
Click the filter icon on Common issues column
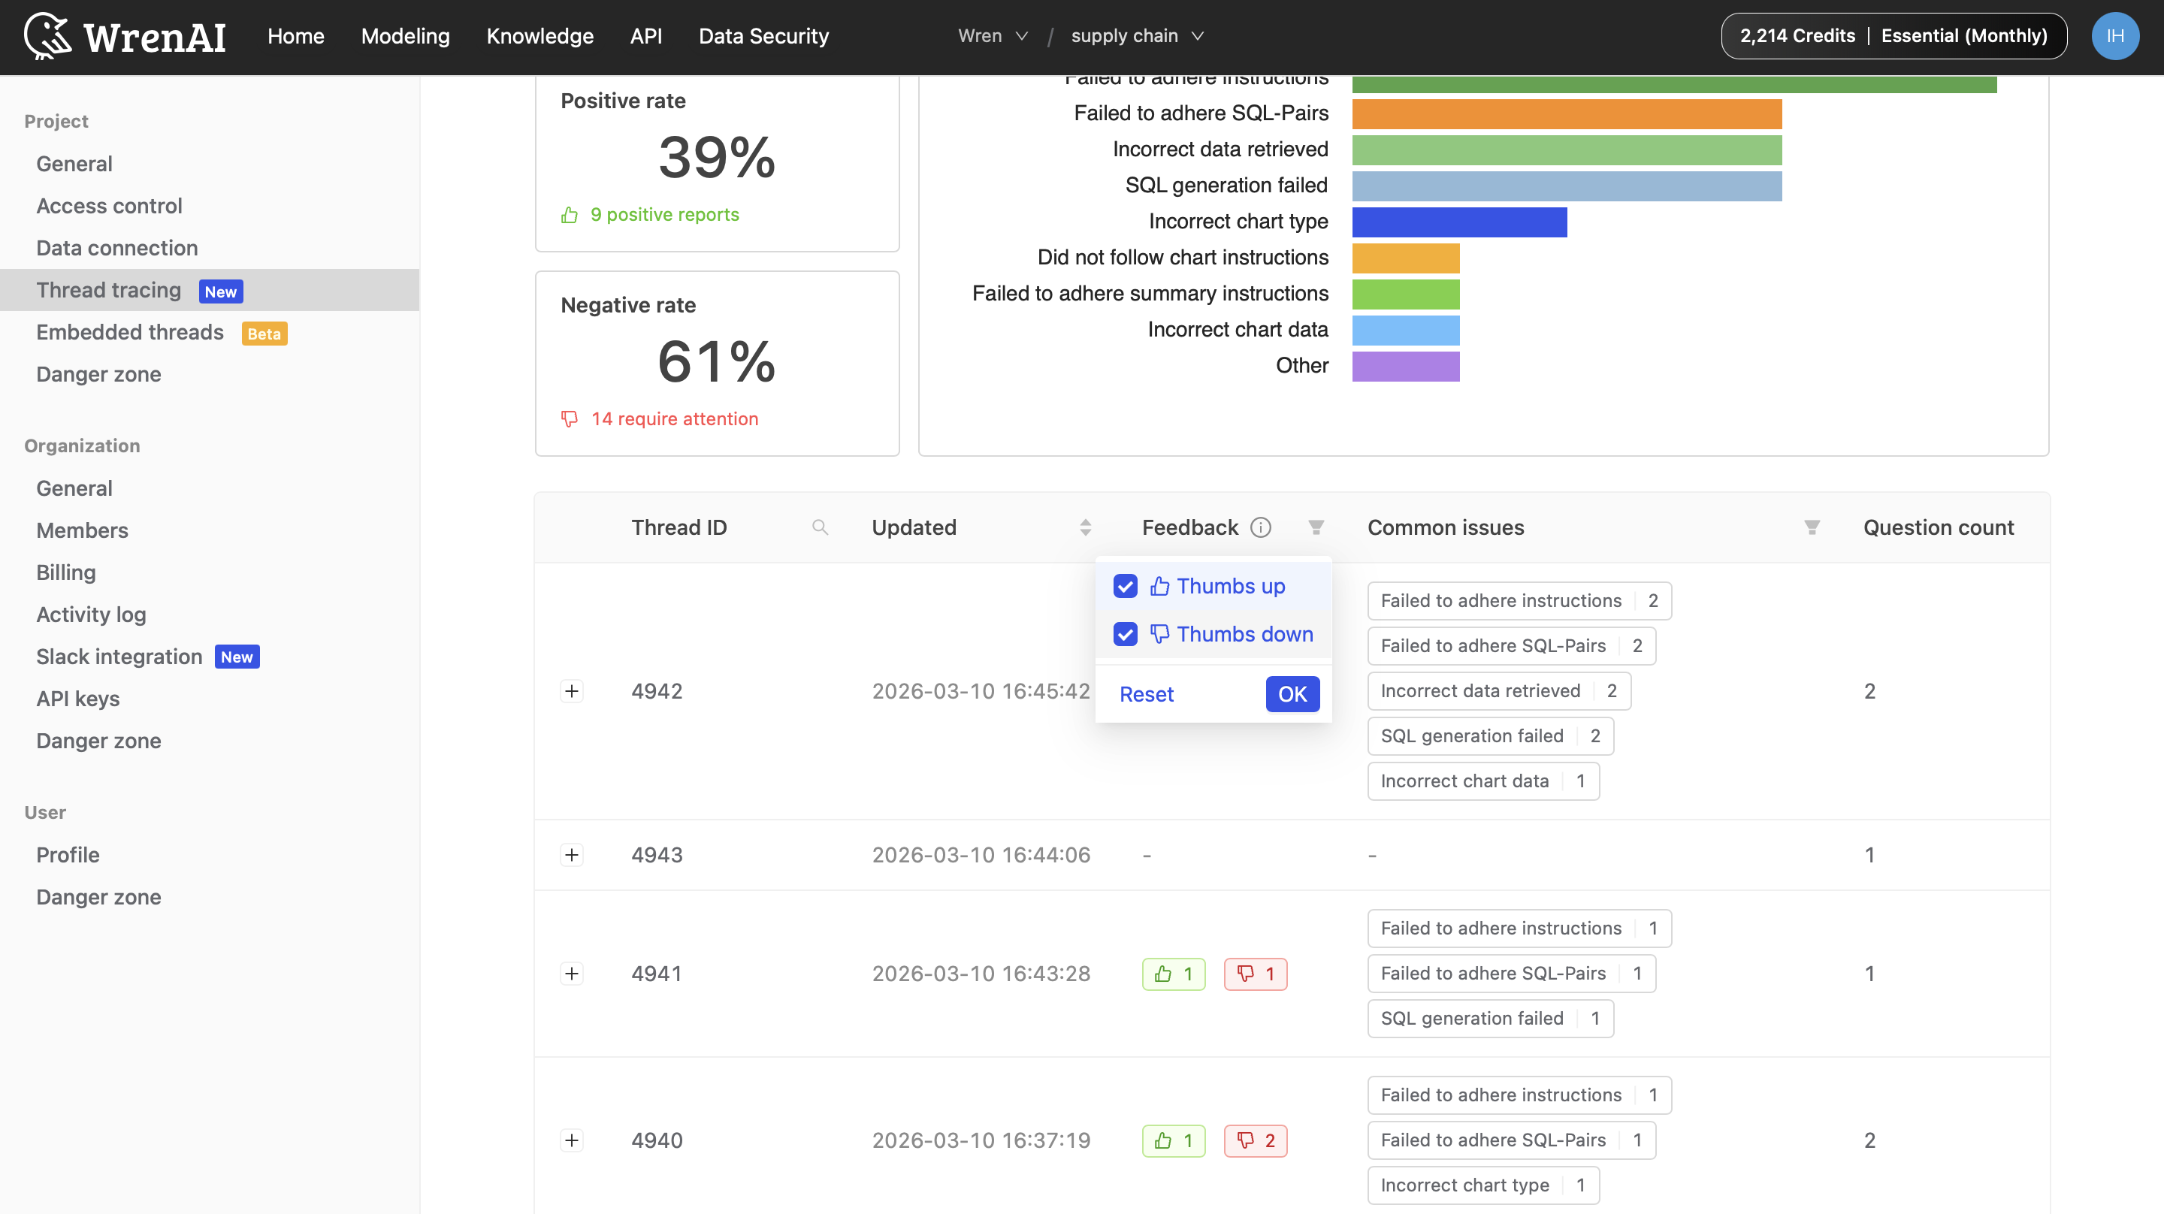(1812, 527)
